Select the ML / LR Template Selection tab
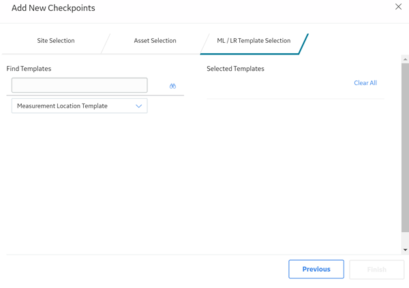The width and height of the screenshot is (409, 288). 254,41
